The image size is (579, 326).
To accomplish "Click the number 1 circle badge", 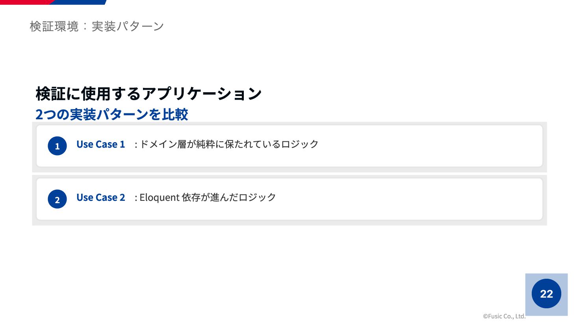I will pyautogui.click(x=57, y=146).
